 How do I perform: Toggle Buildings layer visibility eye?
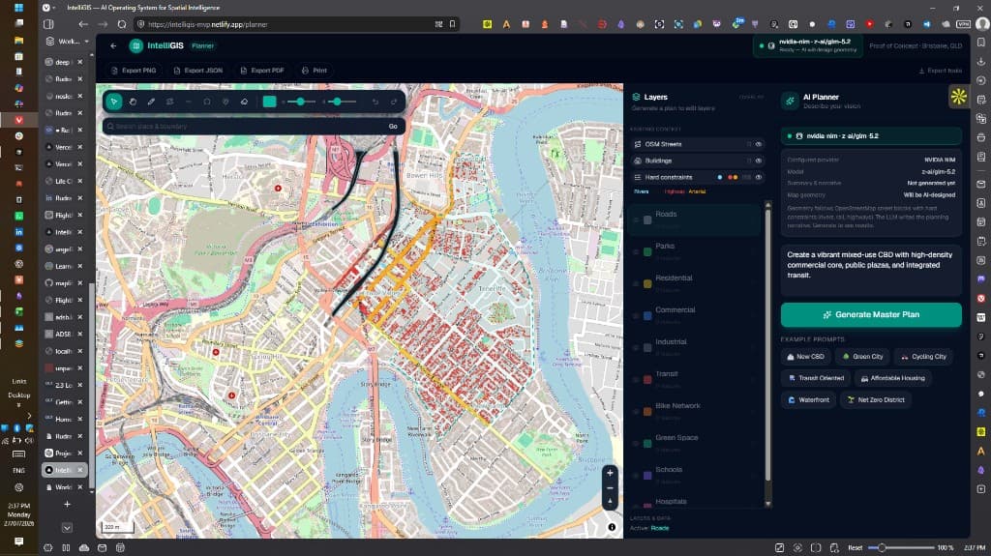[x=759, y=161]
